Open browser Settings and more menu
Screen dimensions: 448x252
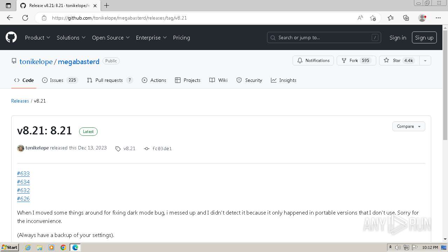(x=438, y=18)
